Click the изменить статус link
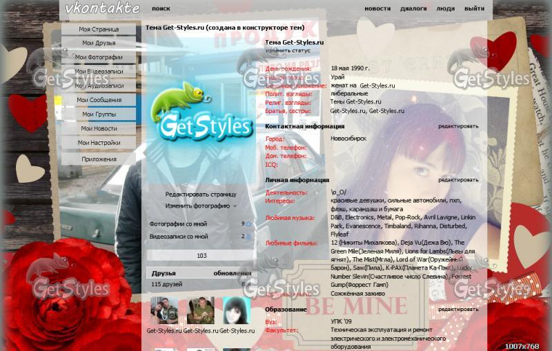 288,51
